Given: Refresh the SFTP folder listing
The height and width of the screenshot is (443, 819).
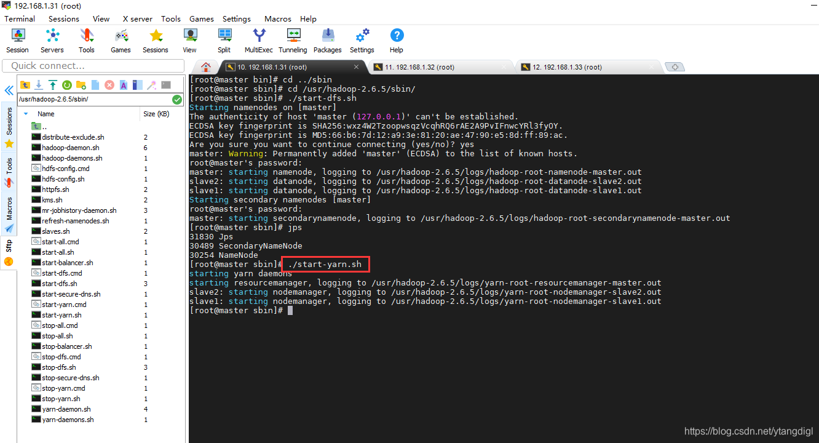Looking at the screenshot, I should [67, 85].
